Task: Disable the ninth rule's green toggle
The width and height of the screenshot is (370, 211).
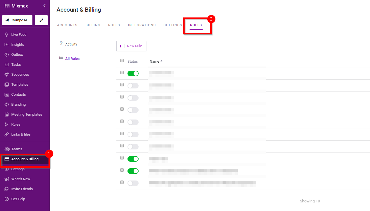Action: [133, 171]
